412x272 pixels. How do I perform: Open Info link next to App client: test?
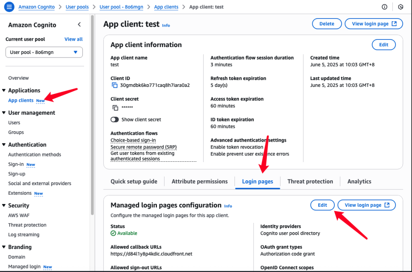pyautogui.click(x=166, y=25)
